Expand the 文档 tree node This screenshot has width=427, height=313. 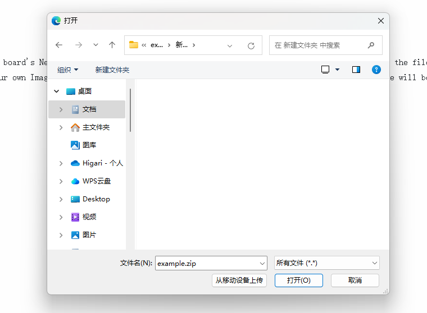[61, 109]
